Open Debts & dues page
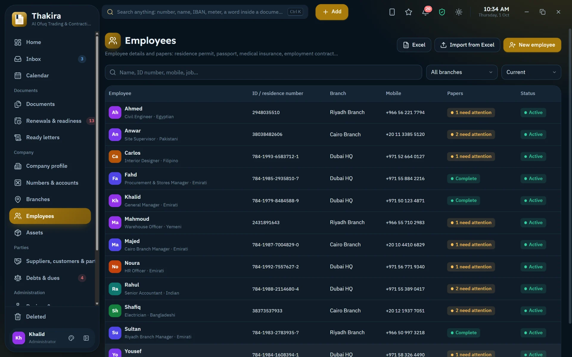The height and width of the screenshot is (357, 572). tap(50, 278)
